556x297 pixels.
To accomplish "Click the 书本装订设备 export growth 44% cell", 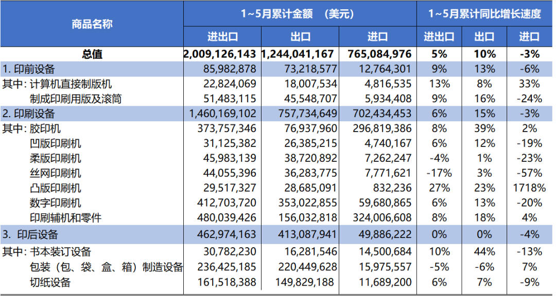I will 484,252.
